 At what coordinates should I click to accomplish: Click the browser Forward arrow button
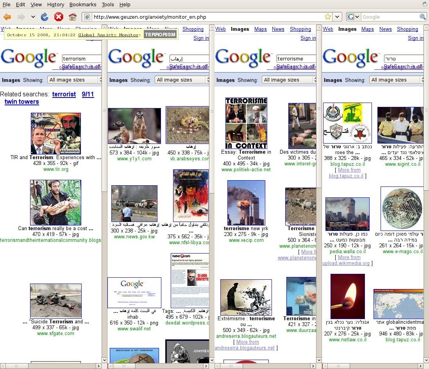pos(21,17)
